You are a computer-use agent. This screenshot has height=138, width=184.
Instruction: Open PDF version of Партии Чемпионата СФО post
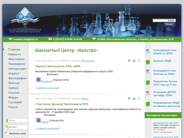129,60
